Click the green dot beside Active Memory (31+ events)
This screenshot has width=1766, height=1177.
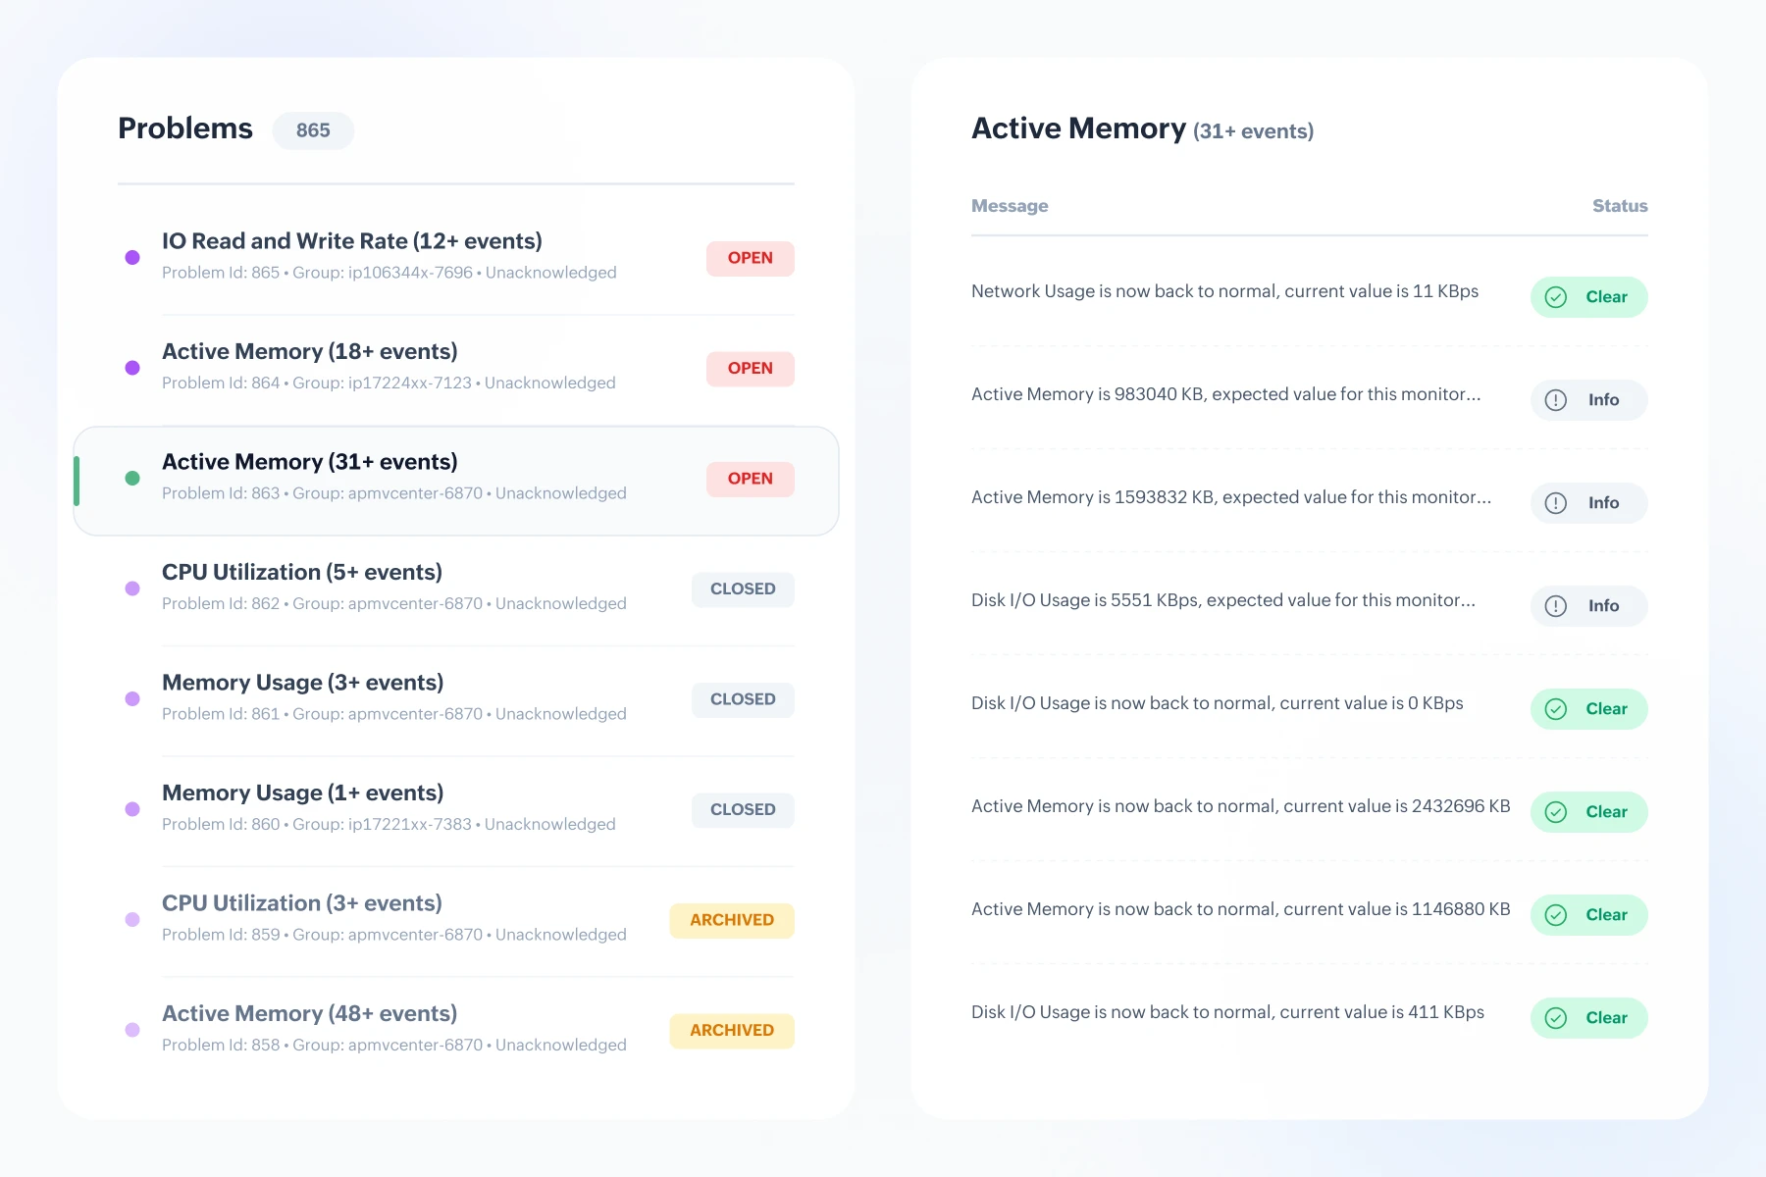coord(132,479)
